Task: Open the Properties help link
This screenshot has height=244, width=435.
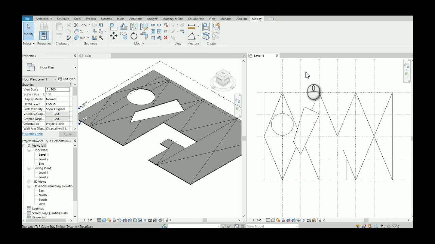Action: [32, 134]
